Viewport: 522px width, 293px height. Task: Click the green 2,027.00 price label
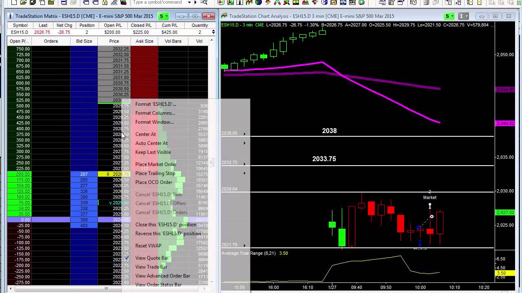[504, 212]
